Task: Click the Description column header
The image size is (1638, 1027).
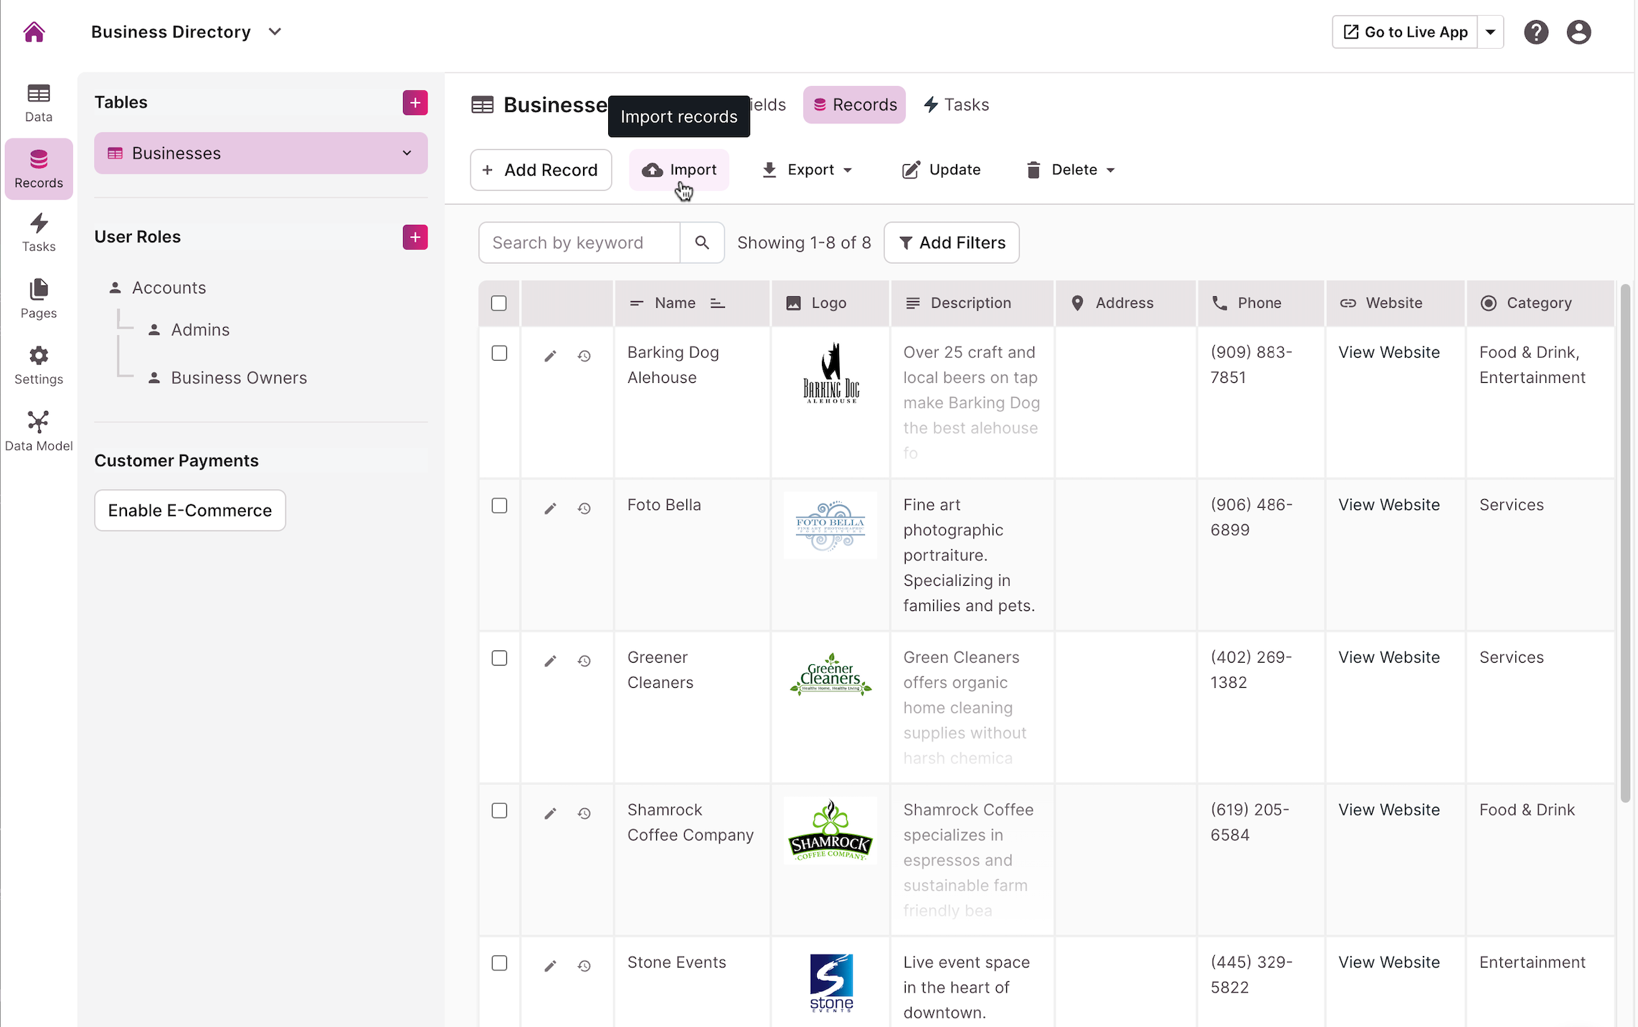Action: click(972, 303)
